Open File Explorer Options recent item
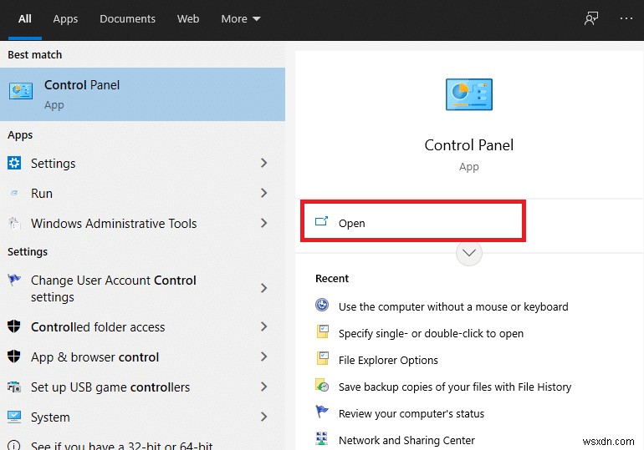 (x=388, y=360)
